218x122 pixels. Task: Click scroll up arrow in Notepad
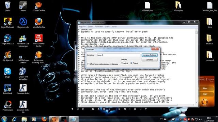click(x=197, y=30)
